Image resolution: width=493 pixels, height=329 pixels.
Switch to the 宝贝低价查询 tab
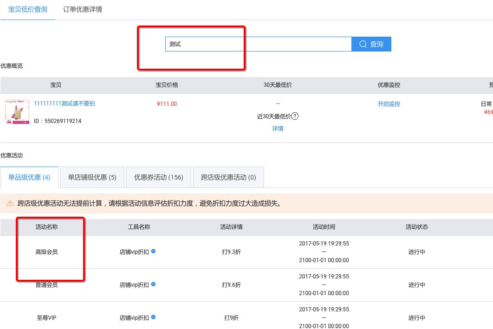click(x=28, y=9)
